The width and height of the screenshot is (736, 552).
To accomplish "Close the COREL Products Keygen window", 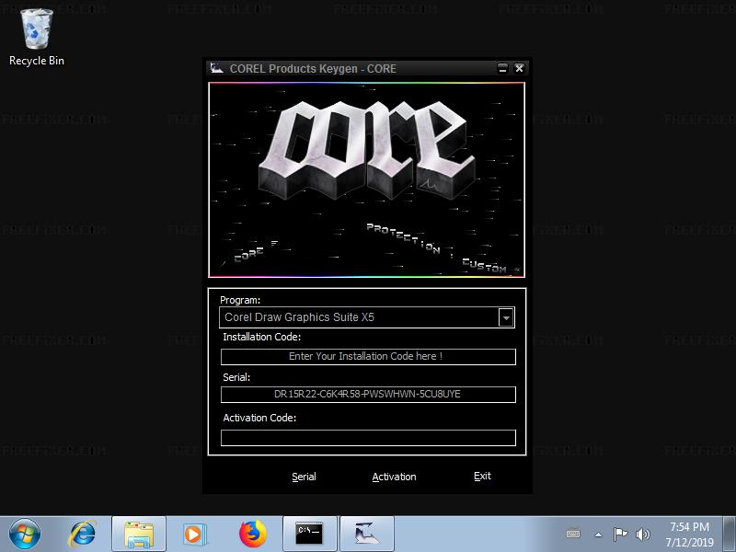I will [519, 68].
